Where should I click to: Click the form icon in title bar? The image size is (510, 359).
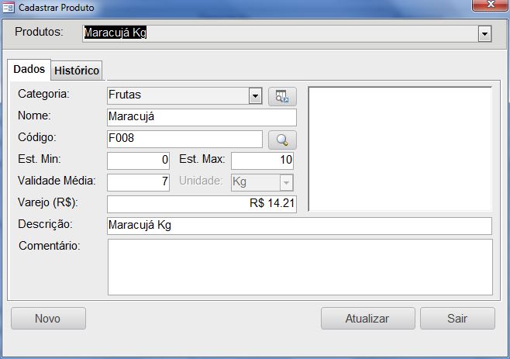tap(9, 7)
